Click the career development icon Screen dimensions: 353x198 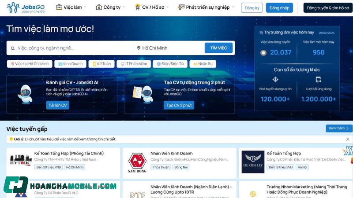(x=181, y=7)
